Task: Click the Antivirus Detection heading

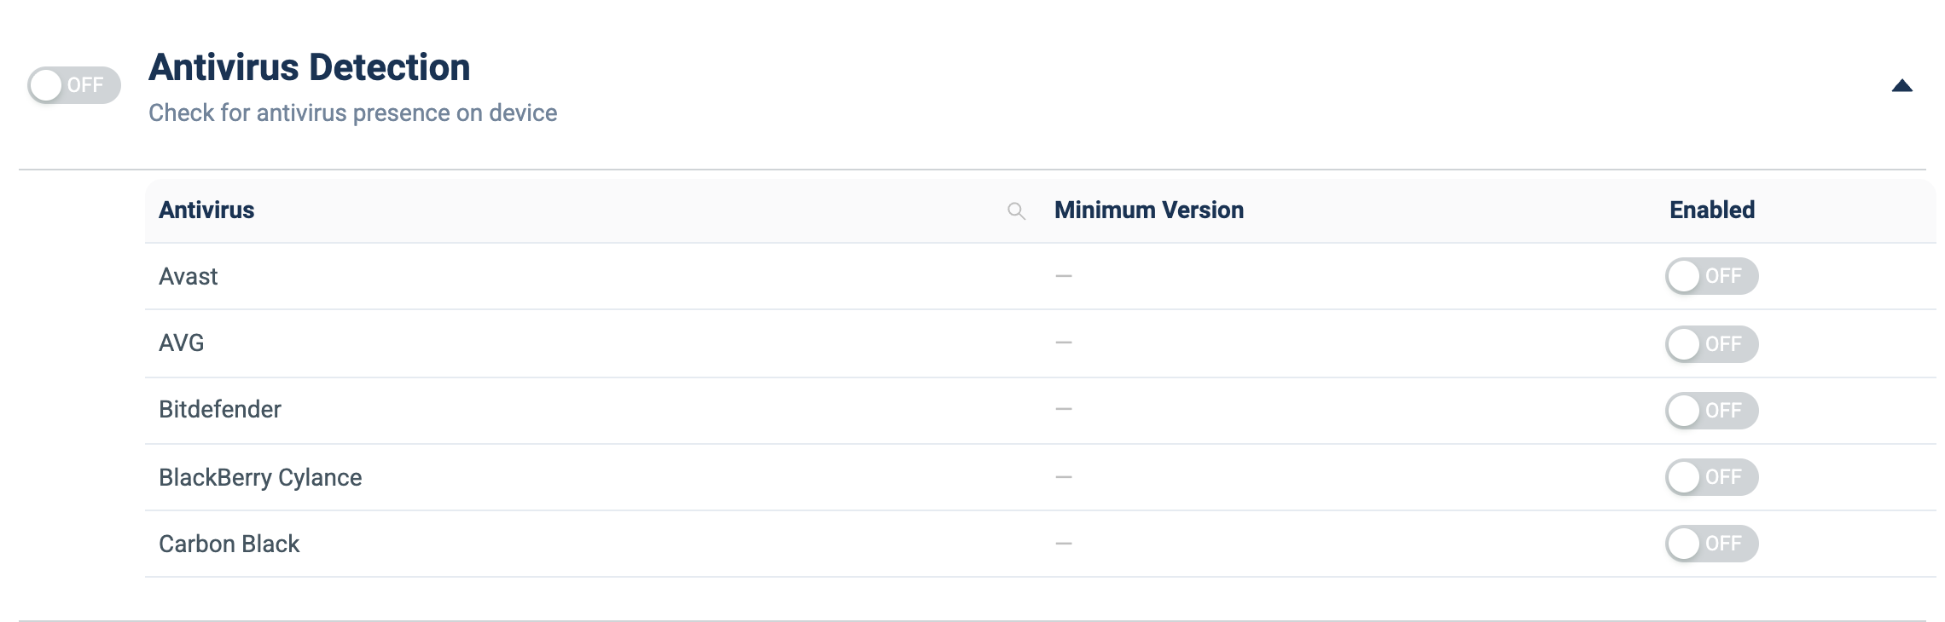Action: pyautogui.click(x=310, y=67)
